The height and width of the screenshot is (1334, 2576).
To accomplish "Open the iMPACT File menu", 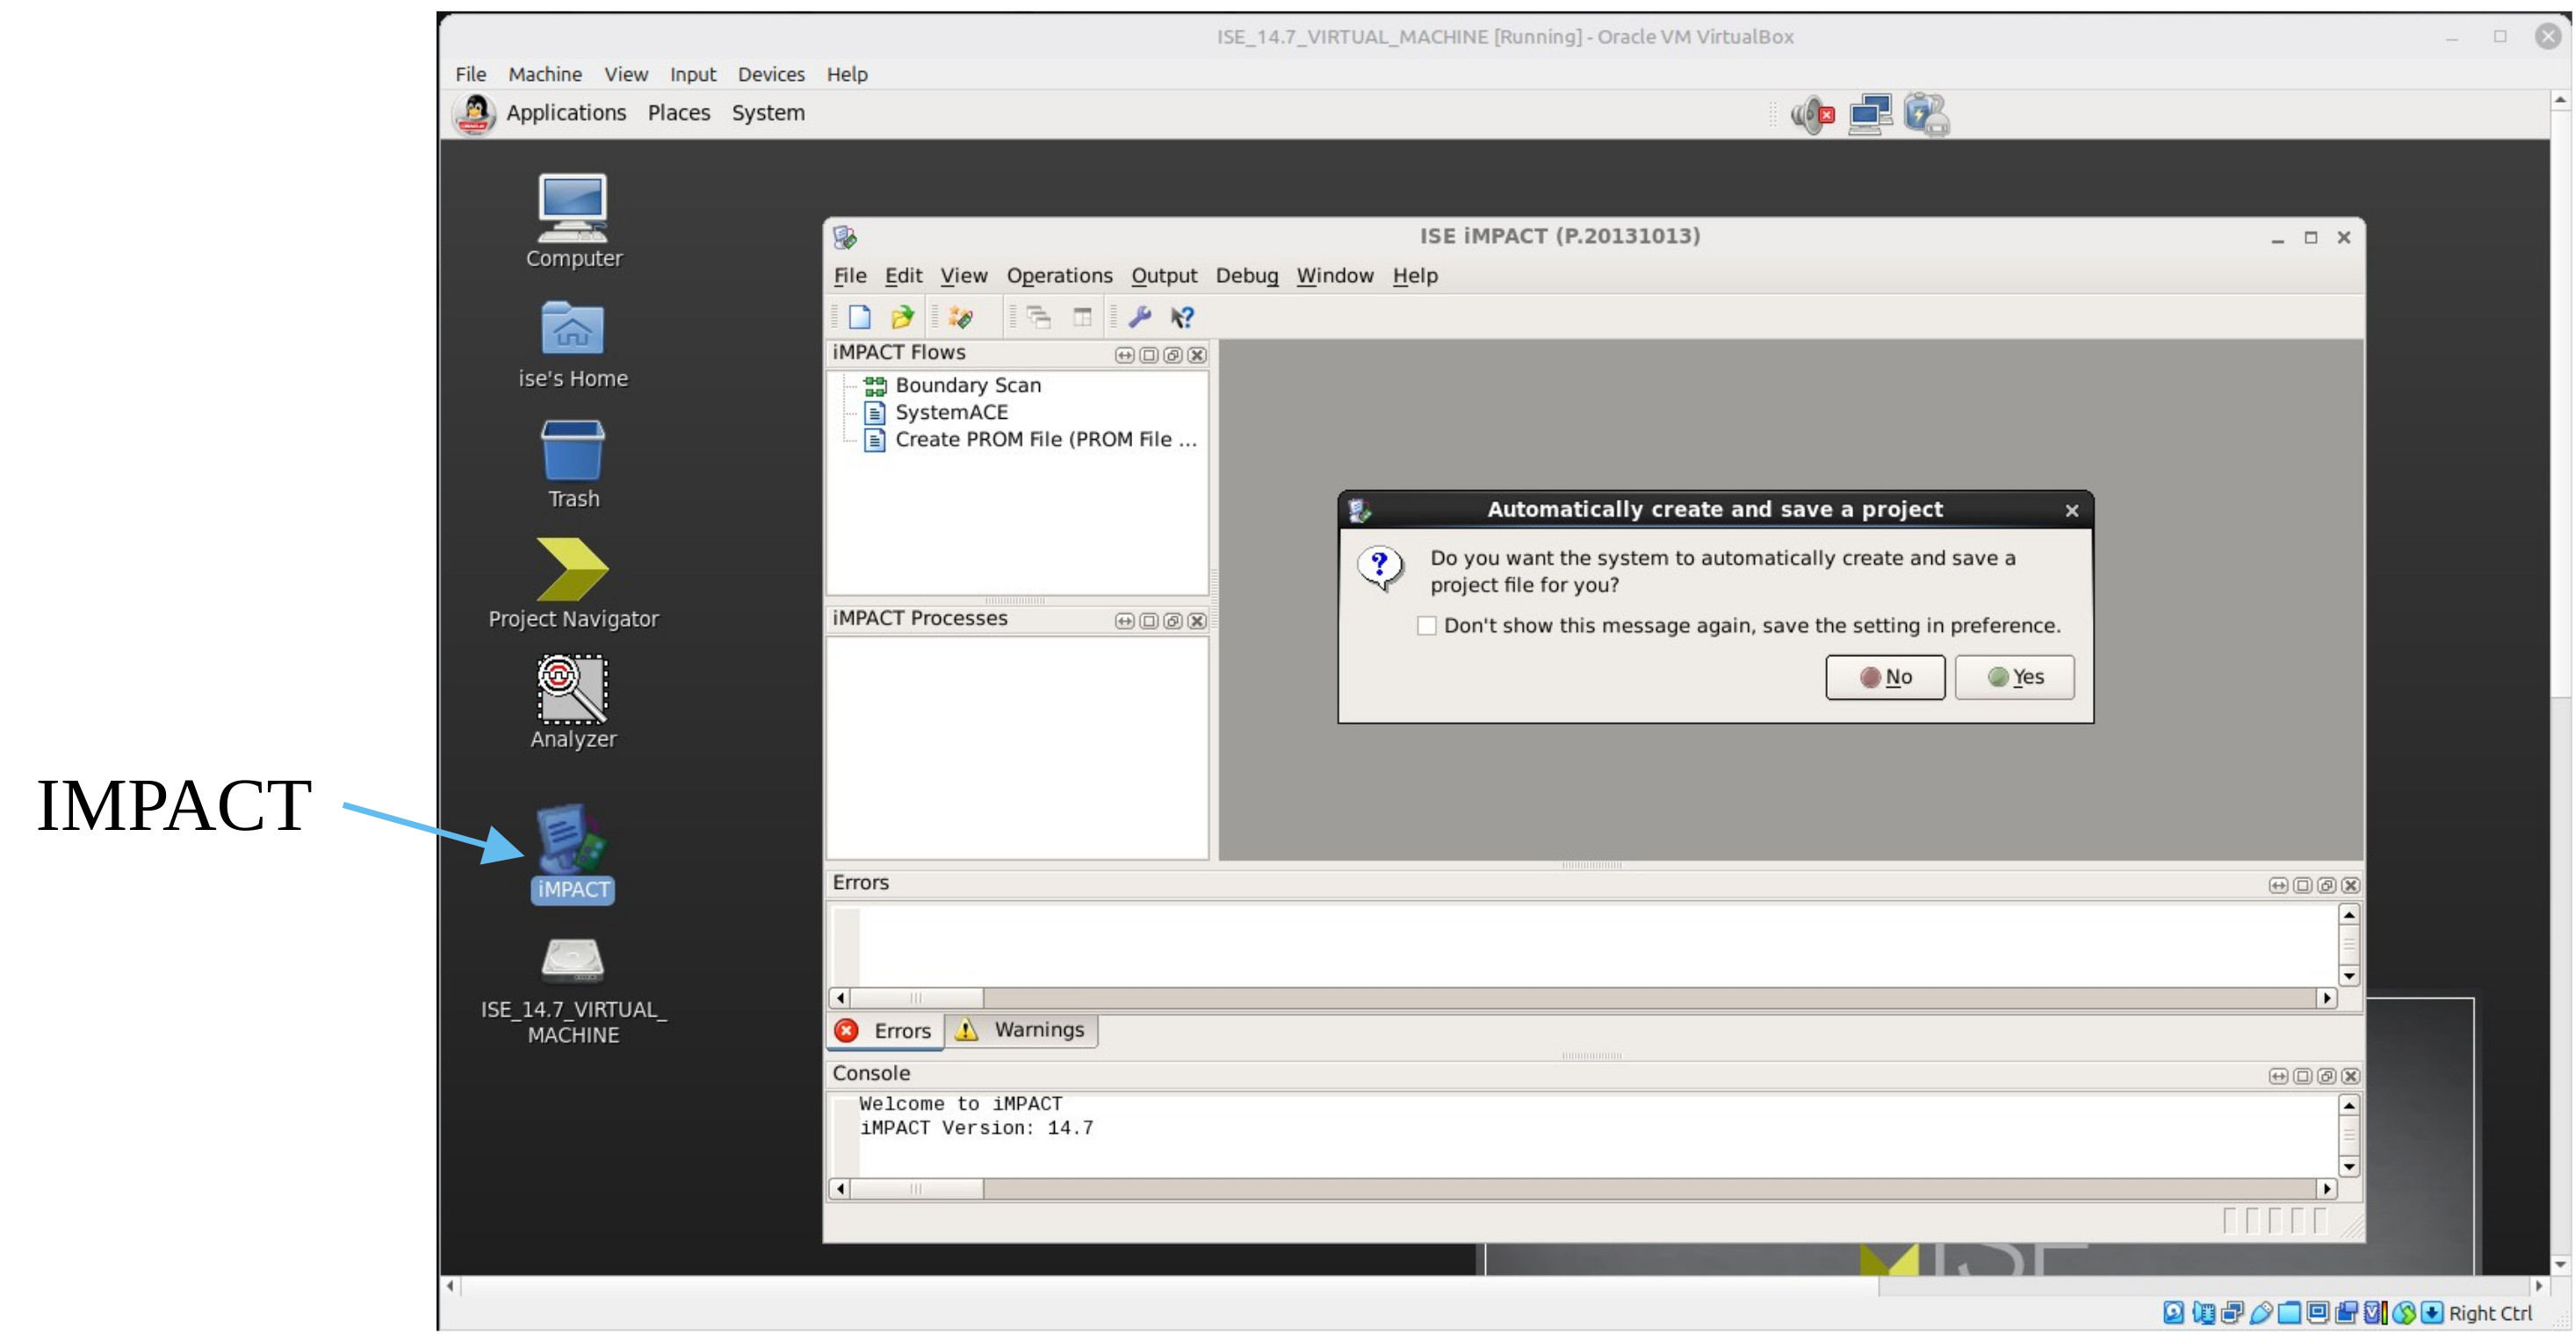I will tap(850, 276).
